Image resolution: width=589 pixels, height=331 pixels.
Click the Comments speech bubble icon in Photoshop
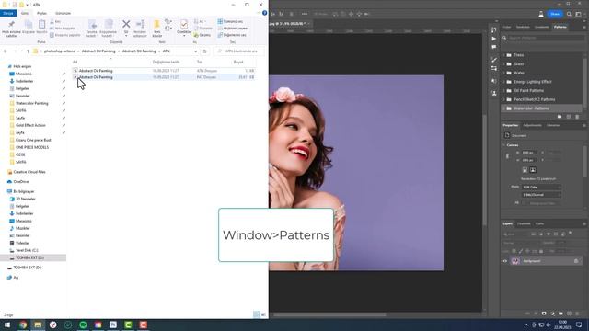(493, 47)
